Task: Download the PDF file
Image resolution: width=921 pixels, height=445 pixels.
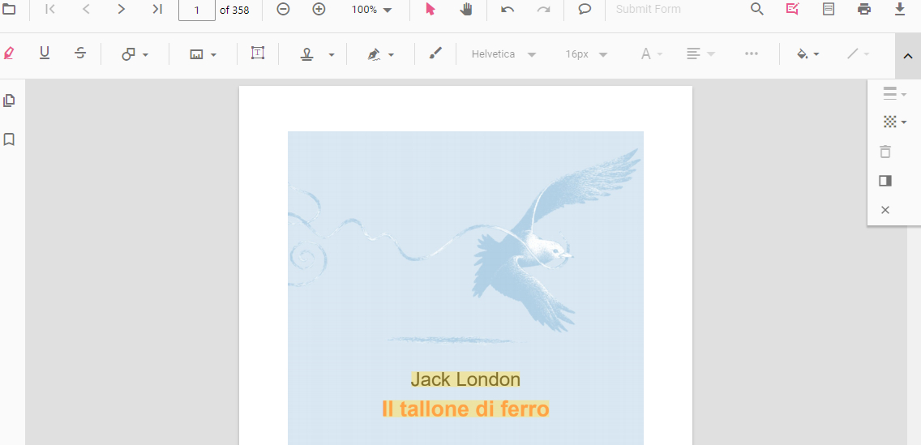Action: pyautogui.click(x=900, y=10)
